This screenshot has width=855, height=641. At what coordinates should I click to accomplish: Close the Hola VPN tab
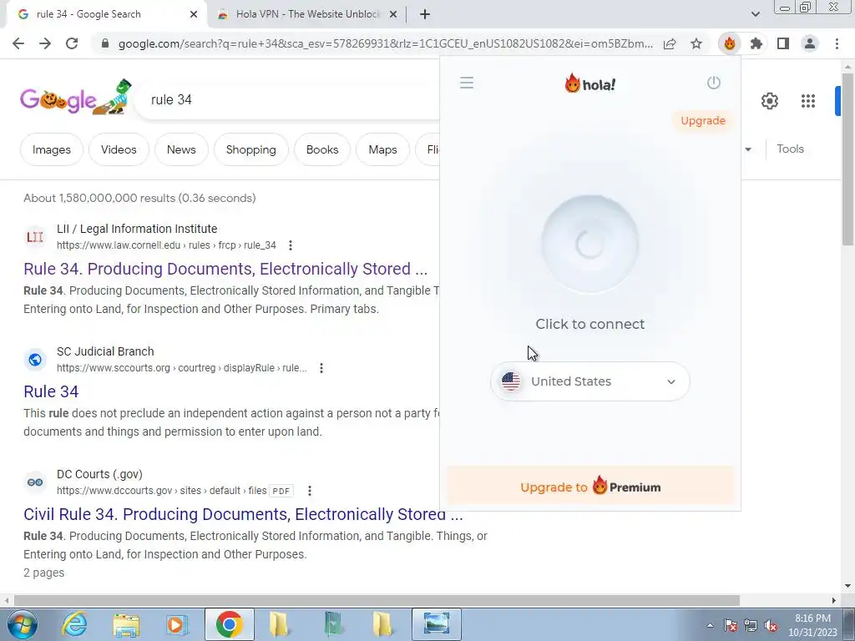(393, 14)
